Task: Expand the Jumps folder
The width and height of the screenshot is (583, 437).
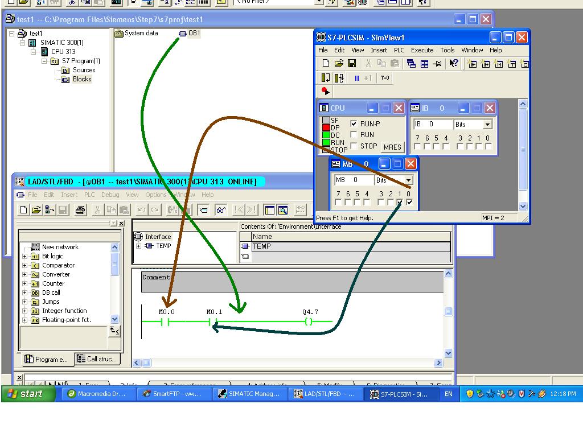Action: 25,302
